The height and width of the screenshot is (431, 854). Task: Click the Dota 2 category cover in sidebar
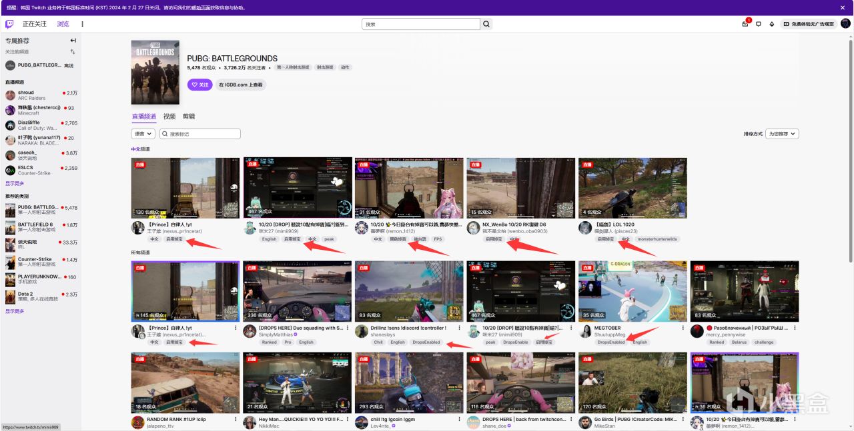click(10, 296)
